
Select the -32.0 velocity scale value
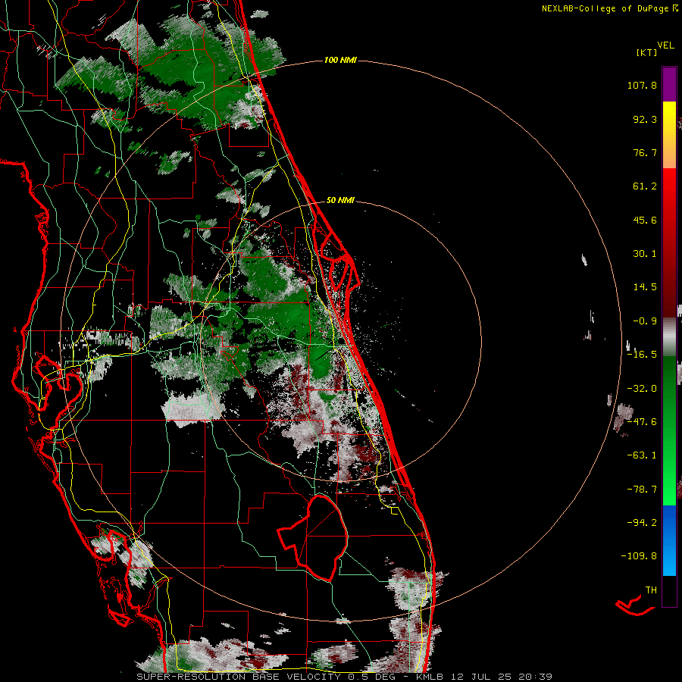(x=642, y=389)
